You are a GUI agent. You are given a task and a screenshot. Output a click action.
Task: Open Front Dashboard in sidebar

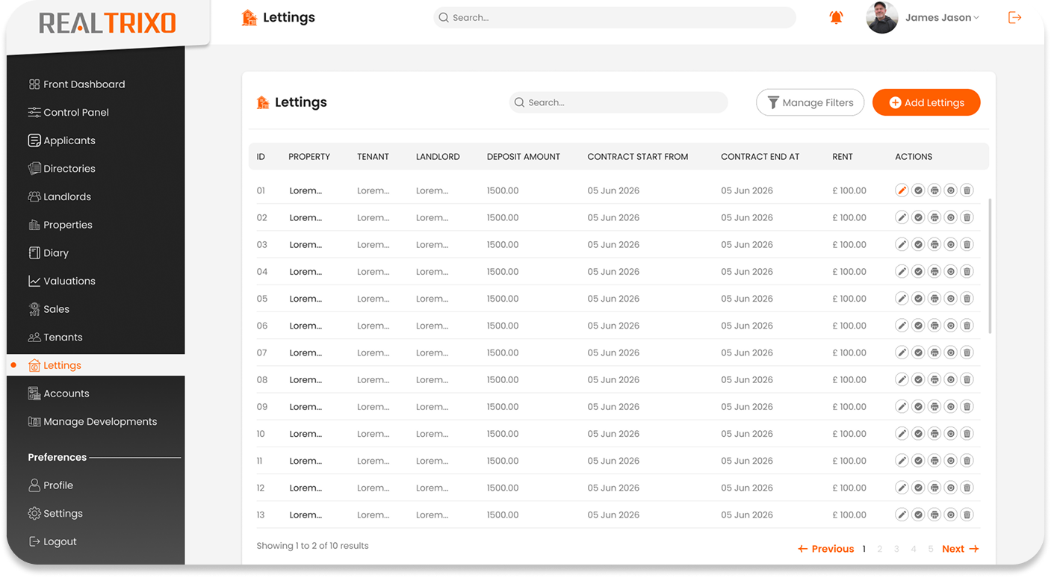pos(76,84)
